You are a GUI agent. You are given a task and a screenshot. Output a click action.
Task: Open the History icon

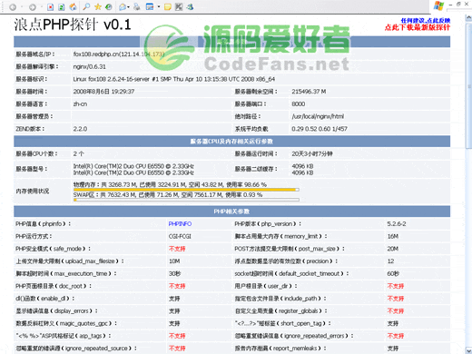109,6
